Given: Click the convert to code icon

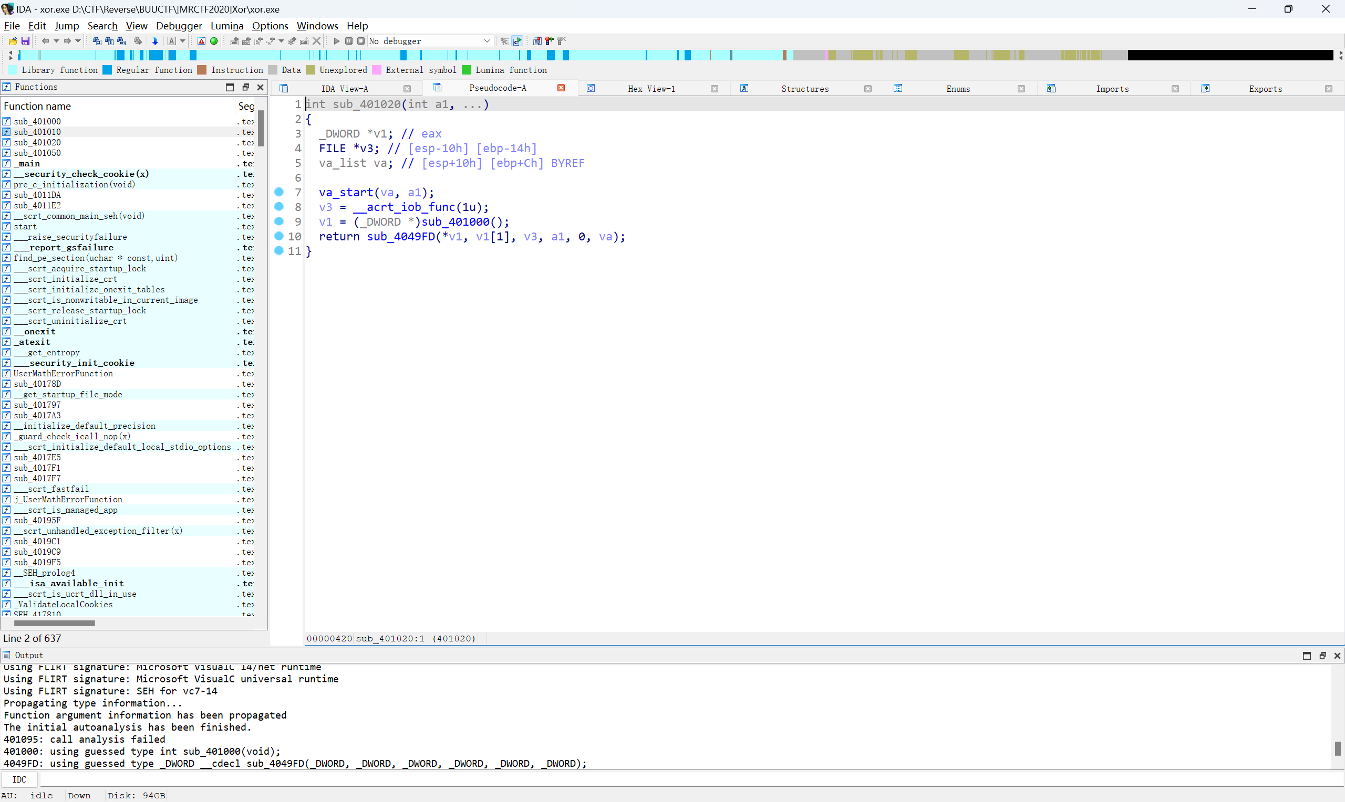Looking at the screenshot, I should 234,41.
